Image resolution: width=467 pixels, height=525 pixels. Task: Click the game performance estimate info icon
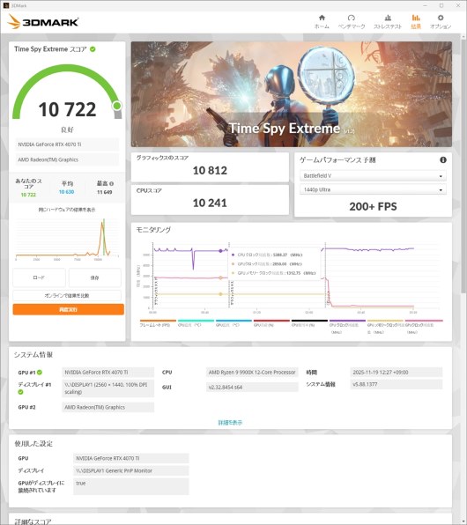point(443,160)
